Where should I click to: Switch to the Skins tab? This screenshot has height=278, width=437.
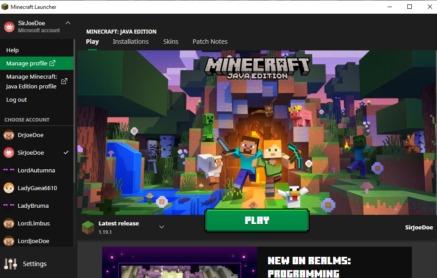(171, 42)
